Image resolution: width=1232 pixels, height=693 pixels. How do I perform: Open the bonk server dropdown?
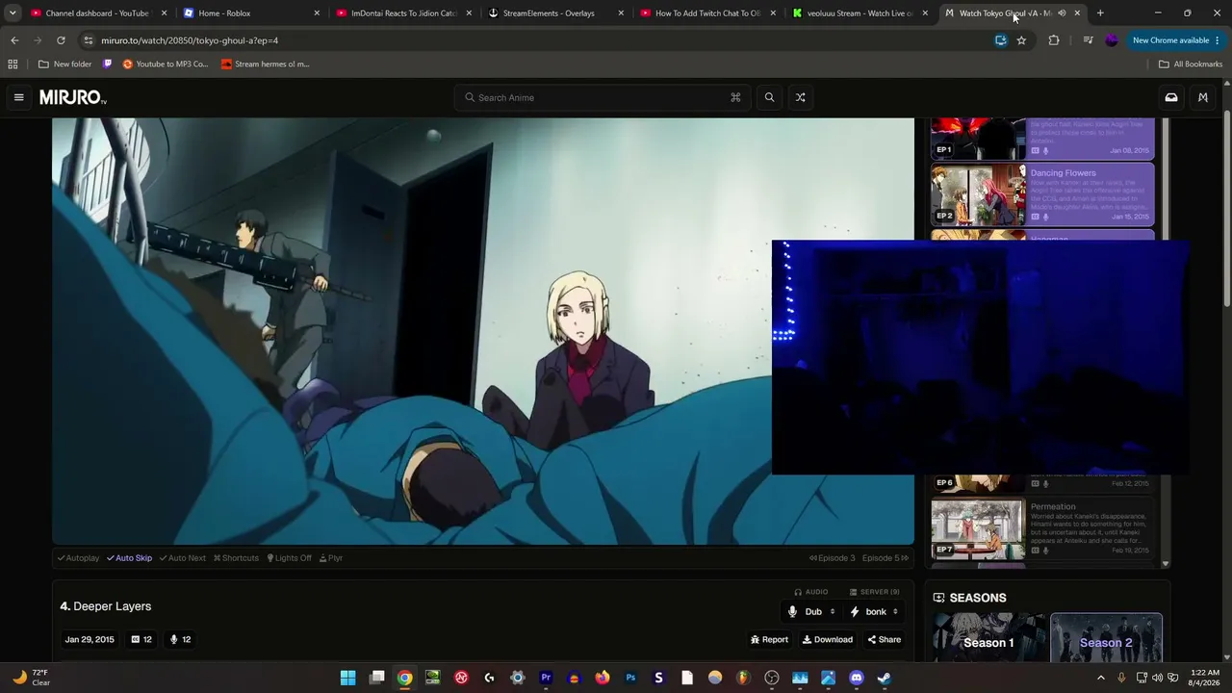[874, 612]
